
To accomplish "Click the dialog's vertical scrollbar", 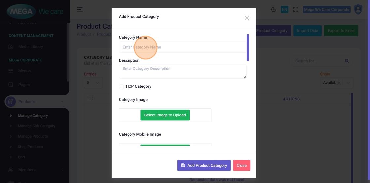I will [248, 48].
